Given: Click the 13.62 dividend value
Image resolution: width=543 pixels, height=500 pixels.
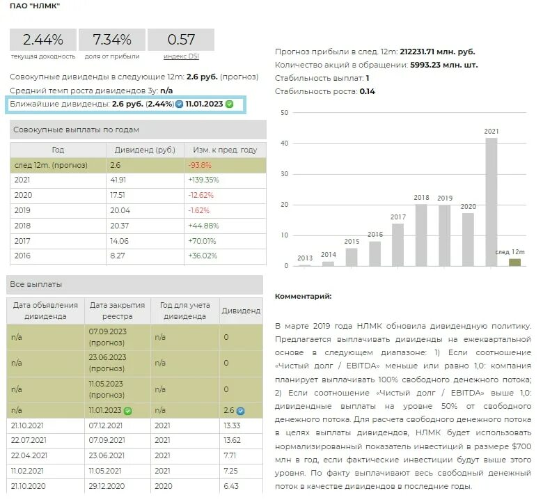Looking at the screenshot, I should tap(232, 440).
